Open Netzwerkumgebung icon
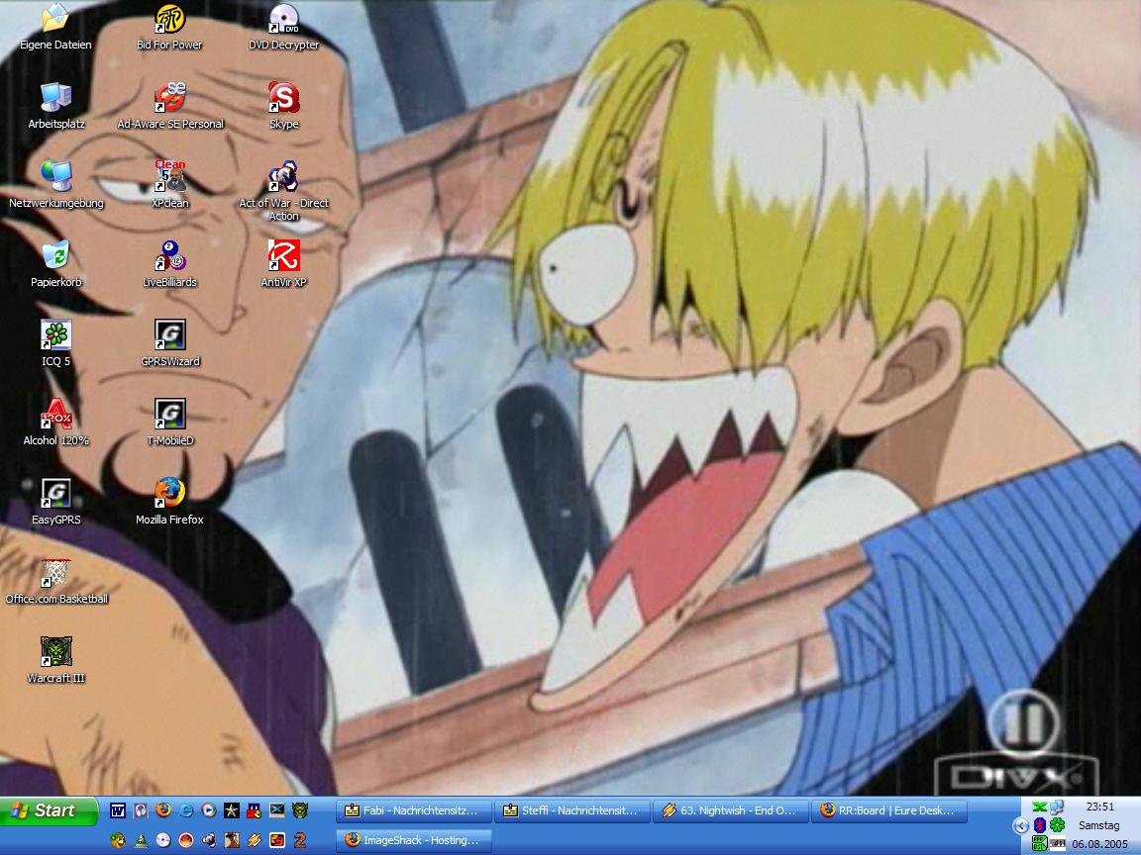This screenshot has height=855, width=1141. point(56,185)
